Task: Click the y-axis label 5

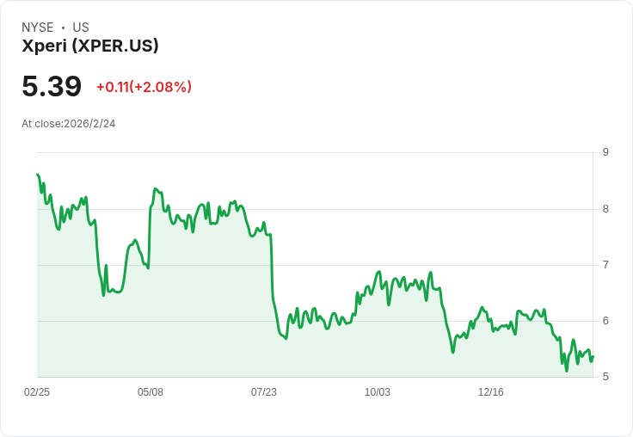Action: point(605,377)
